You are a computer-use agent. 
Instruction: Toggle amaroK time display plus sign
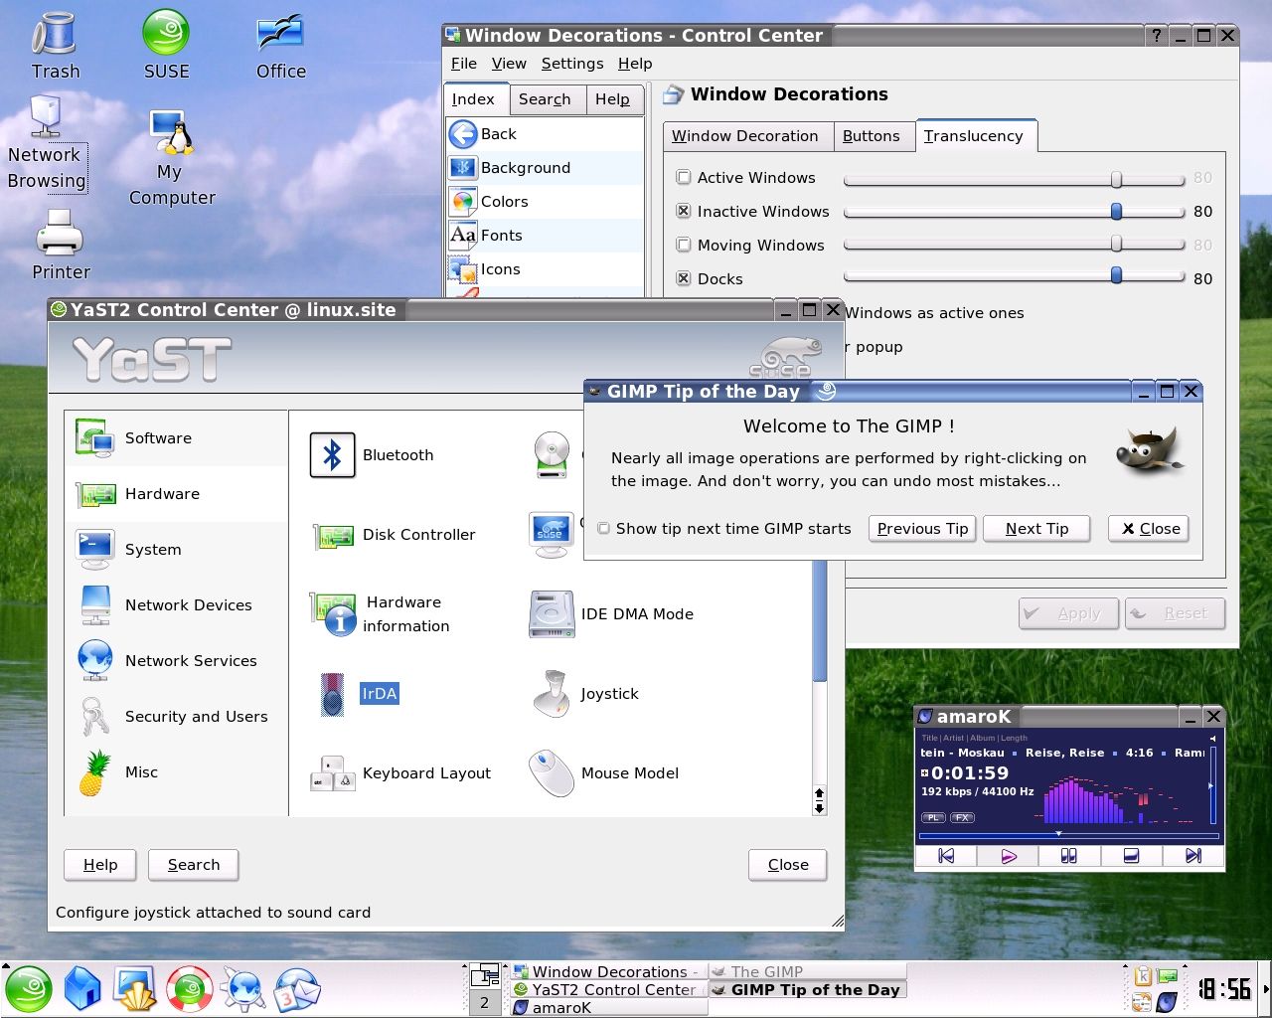[x=925, y=773]
